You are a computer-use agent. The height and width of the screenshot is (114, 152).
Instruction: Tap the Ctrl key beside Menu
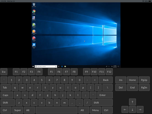107,110
